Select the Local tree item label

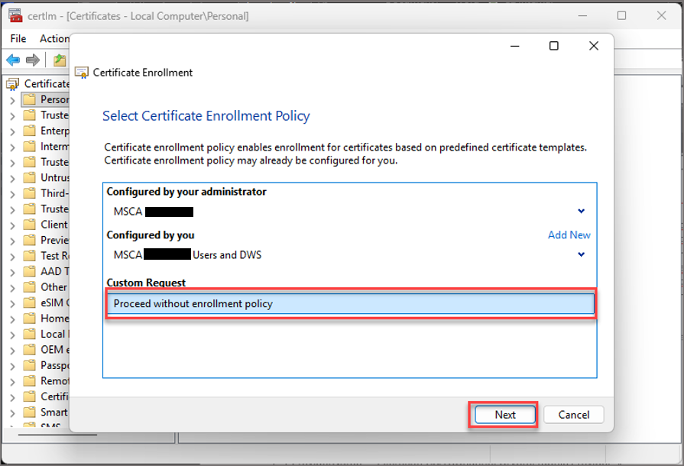pos(54,335)
